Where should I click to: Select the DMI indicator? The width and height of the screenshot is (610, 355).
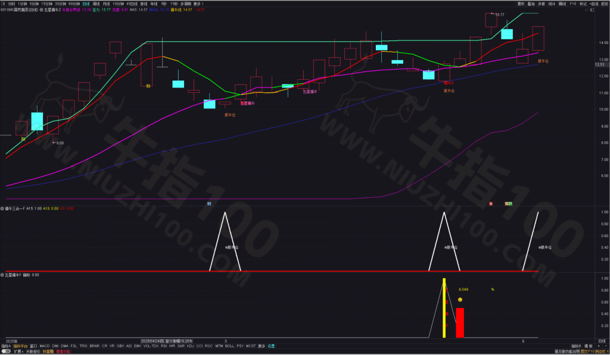55,346
